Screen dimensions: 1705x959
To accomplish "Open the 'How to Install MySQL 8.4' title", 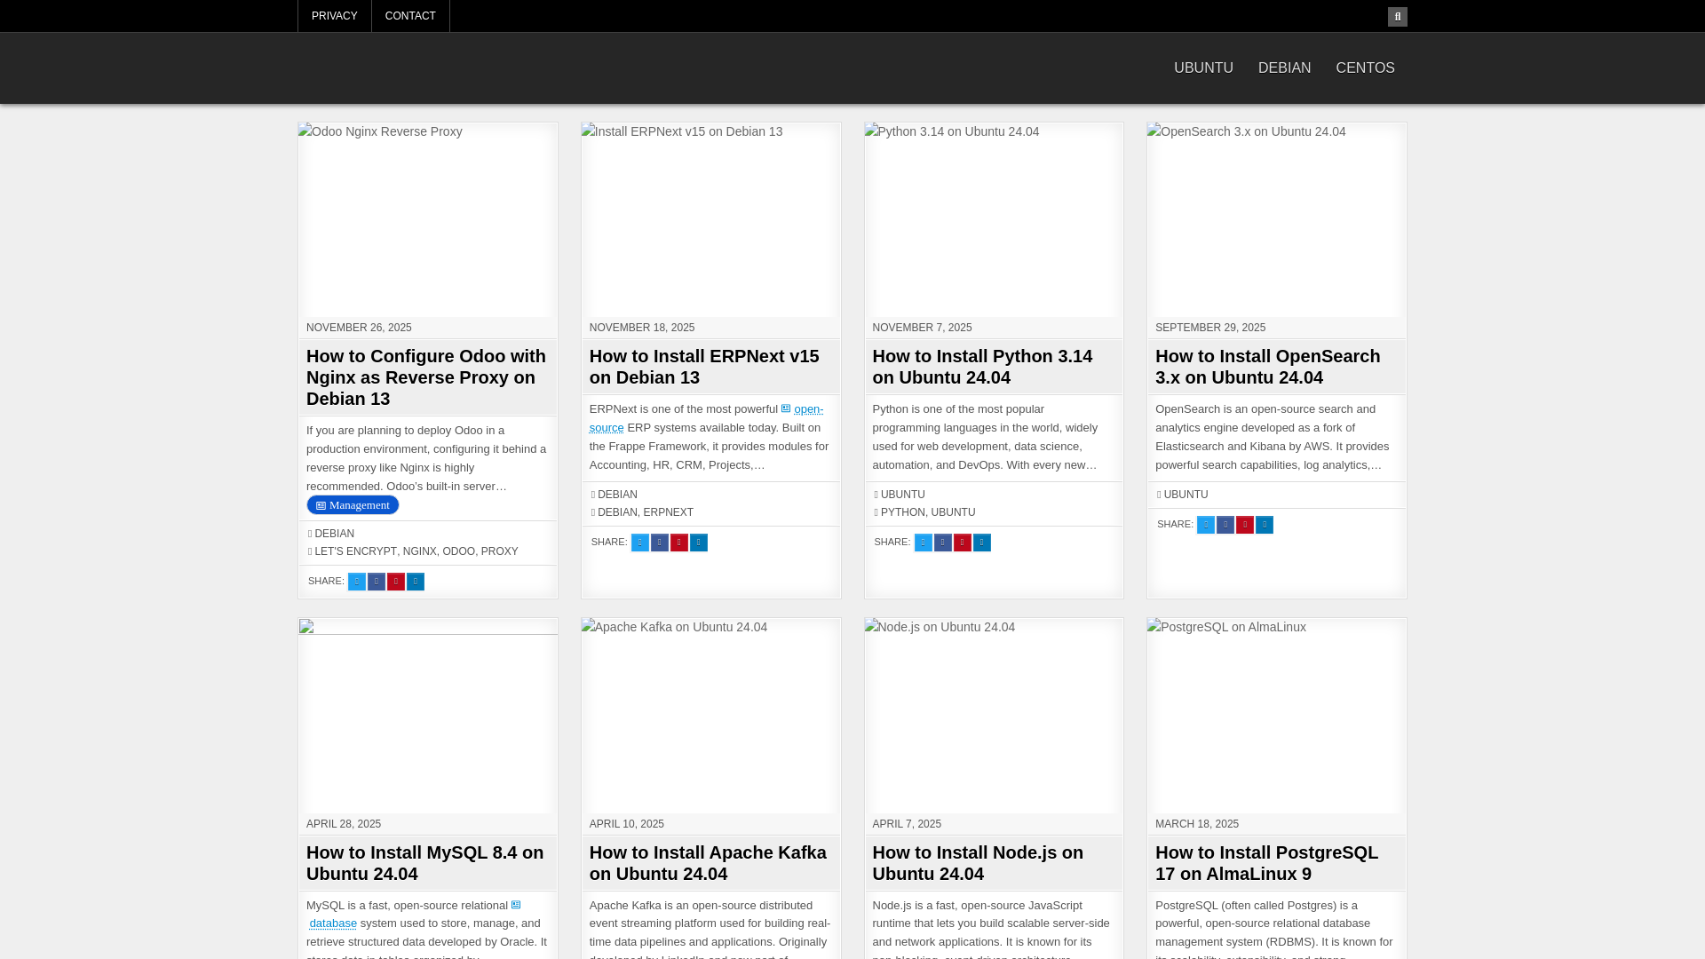I will pos(424,863).
